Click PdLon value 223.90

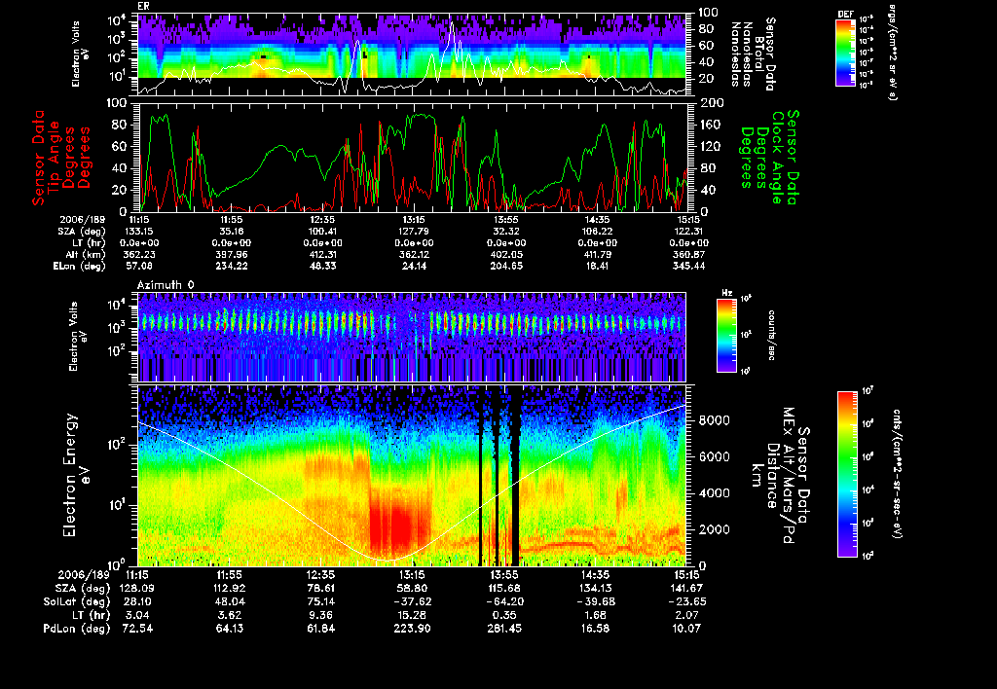(x=412, y=629)
